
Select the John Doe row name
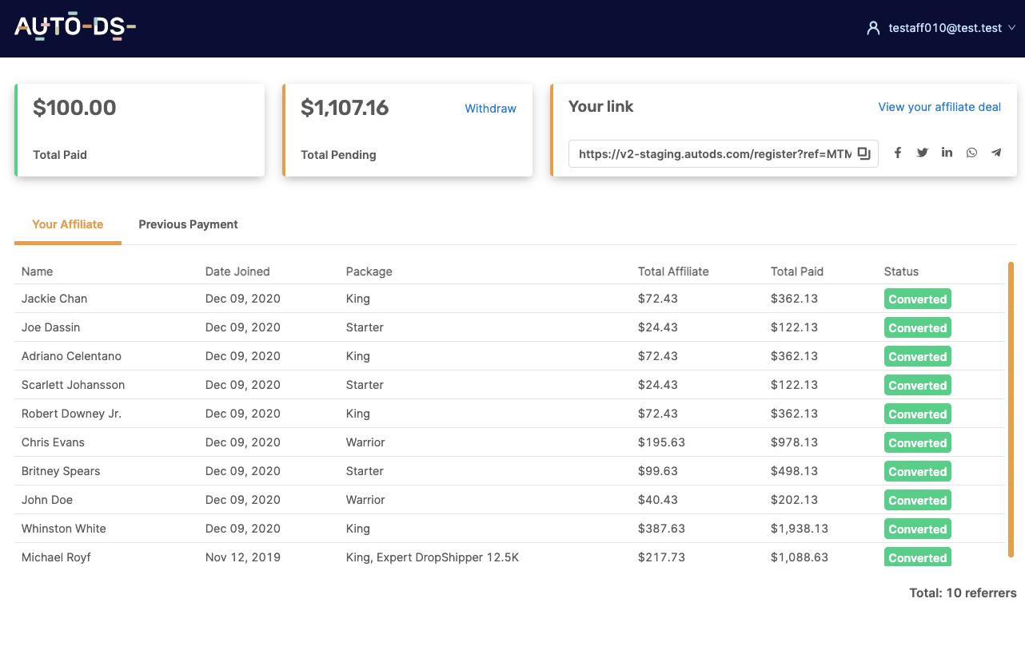(x=47, y=500)
